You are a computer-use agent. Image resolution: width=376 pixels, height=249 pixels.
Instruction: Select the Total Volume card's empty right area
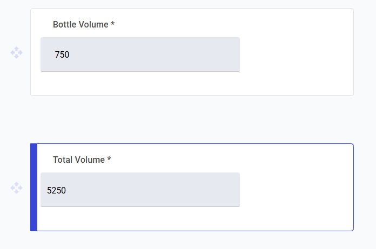296,188
